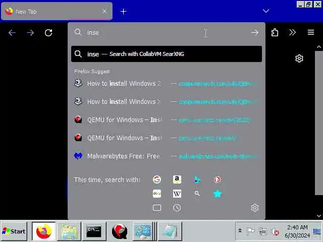Open the Windows Start menu
Image resolution: width=323 pixels, height=242 pixels.
coord(14,231)
